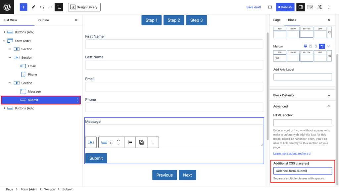Viewport: 339px width, 192px height.
Task: Collapse the Advanced section
Action: click(x=302, y=106)
